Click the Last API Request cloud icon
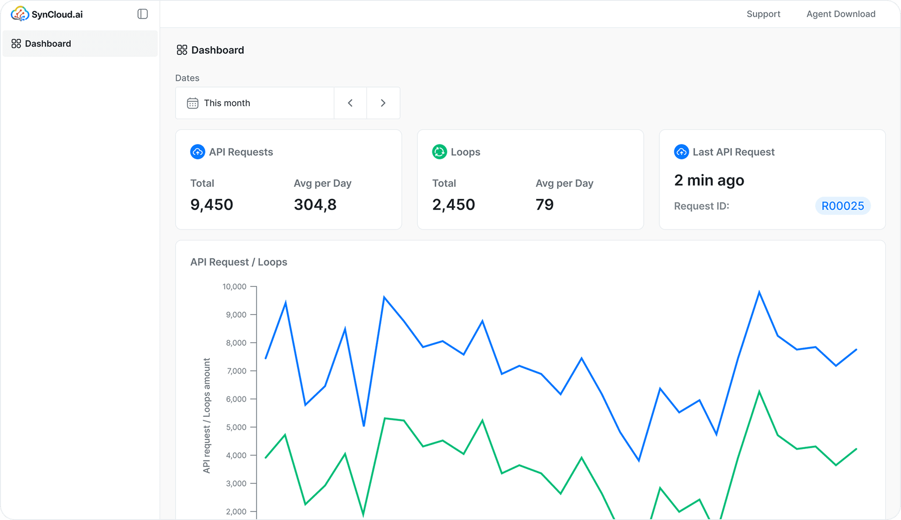The image size is (901, 520). click(681, 152)
